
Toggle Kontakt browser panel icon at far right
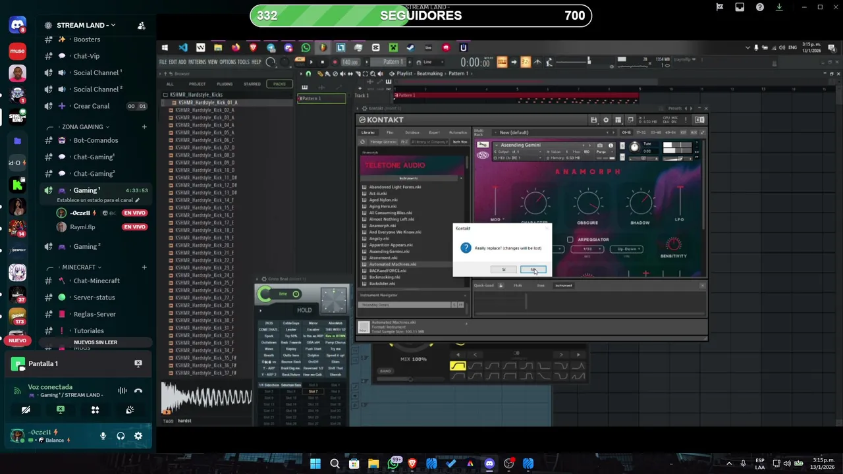pyautogui.click(x=699, y=120)
